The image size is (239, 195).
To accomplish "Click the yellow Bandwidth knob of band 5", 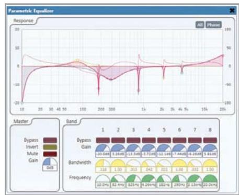I will pos(164,163).
